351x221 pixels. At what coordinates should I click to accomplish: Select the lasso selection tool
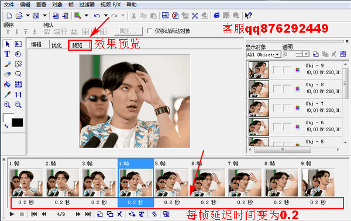[x=18, y=74]
